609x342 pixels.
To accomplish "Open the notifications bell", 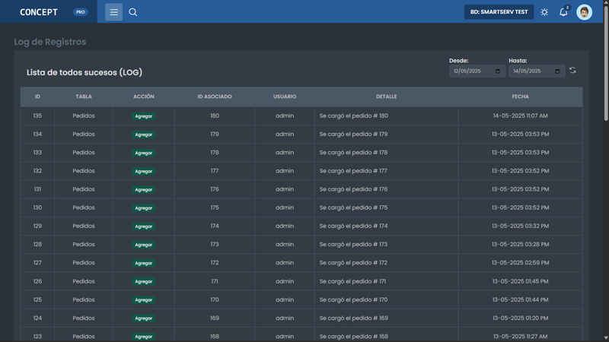I will tap(563, 12).
